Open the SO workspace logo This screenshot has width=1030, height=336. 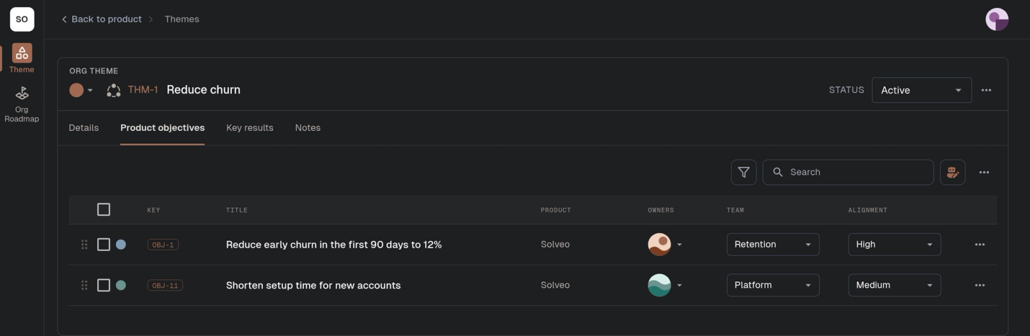point(22,19)
